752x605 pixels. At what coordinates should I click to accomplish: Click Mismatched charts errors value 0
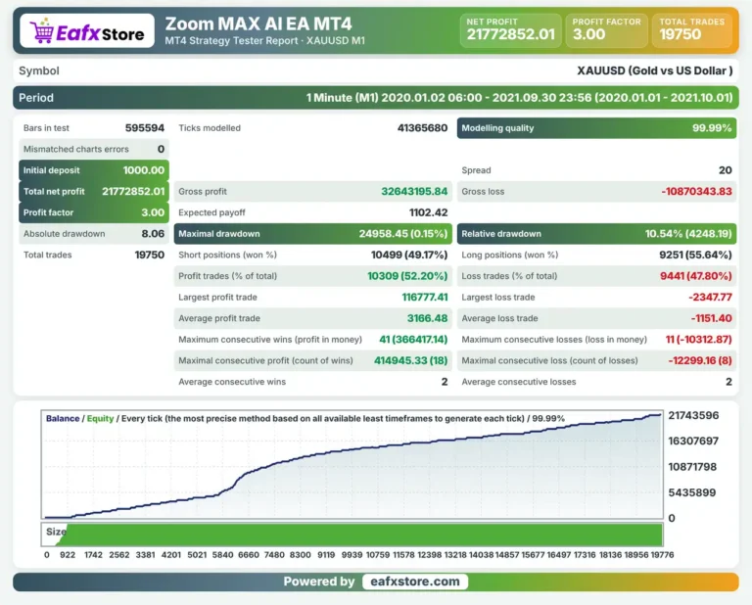click(162, 149)
